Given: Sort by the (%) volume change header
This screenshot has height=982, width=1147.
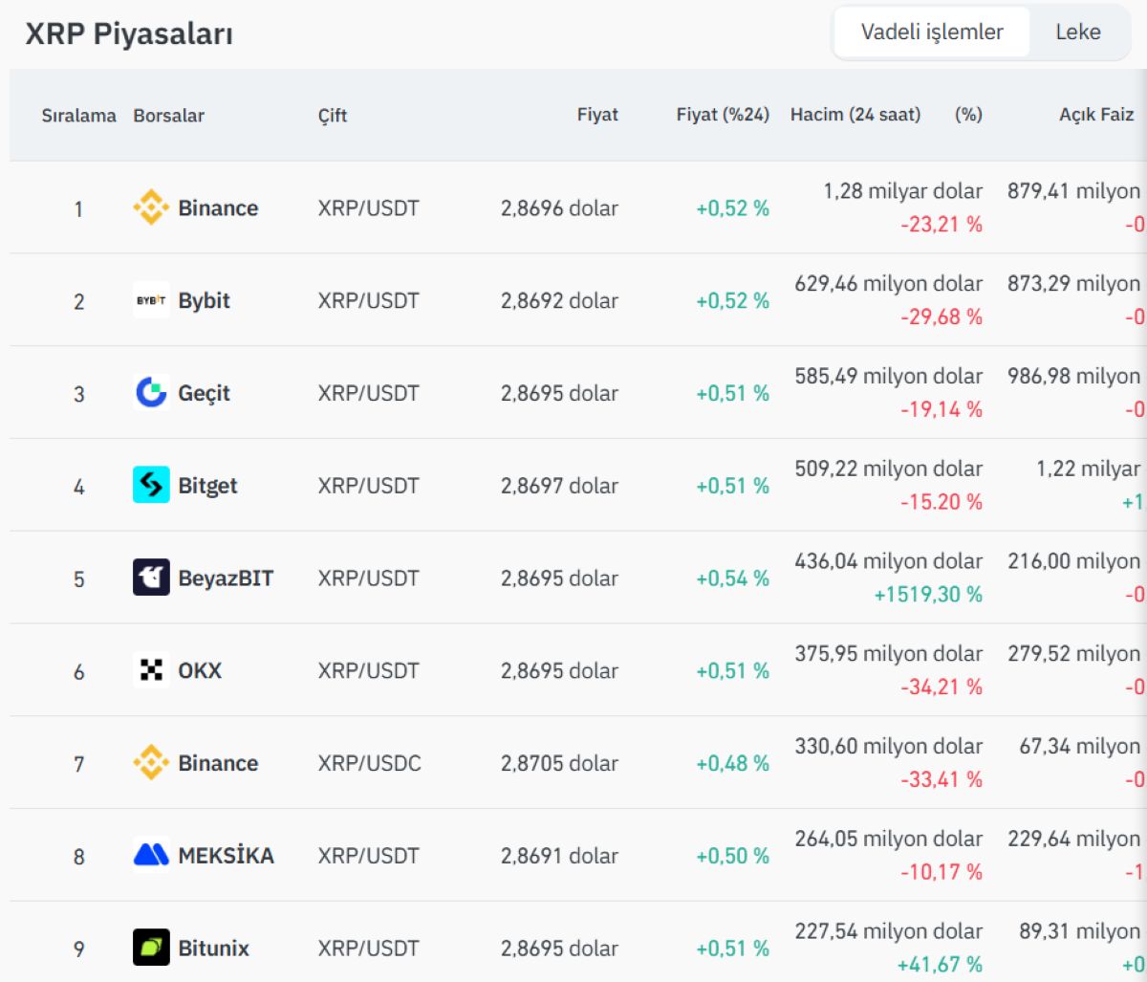Looking at the screenshot, I should pyautogui.click(x=968, y=115).
